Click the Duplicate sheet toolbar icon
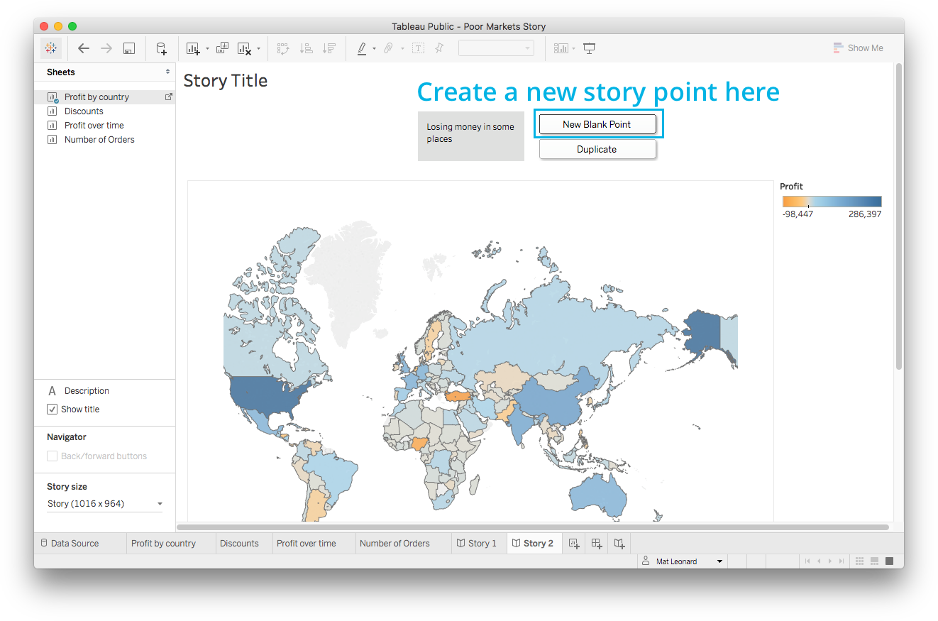 (x=222, y=48)
